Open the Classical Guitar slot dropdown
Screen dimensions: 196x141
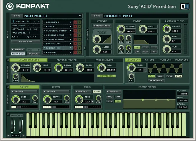point(70,31)
